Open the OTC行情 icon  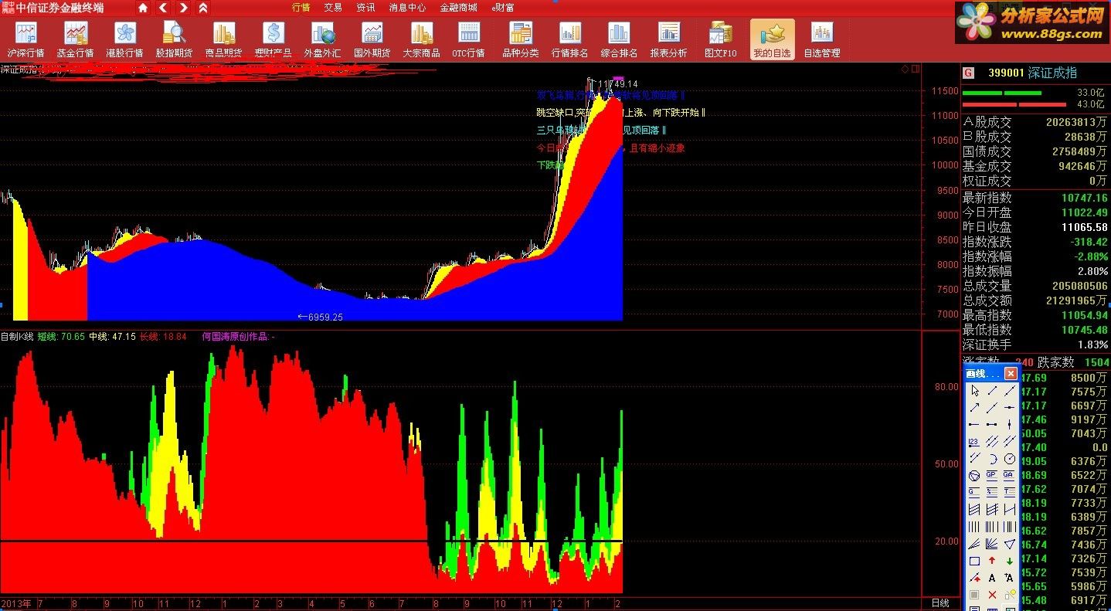(469, 39)
